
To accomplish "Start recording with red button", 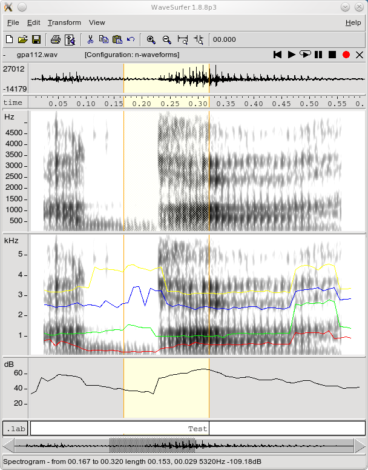I will click(x=346, y=55).
